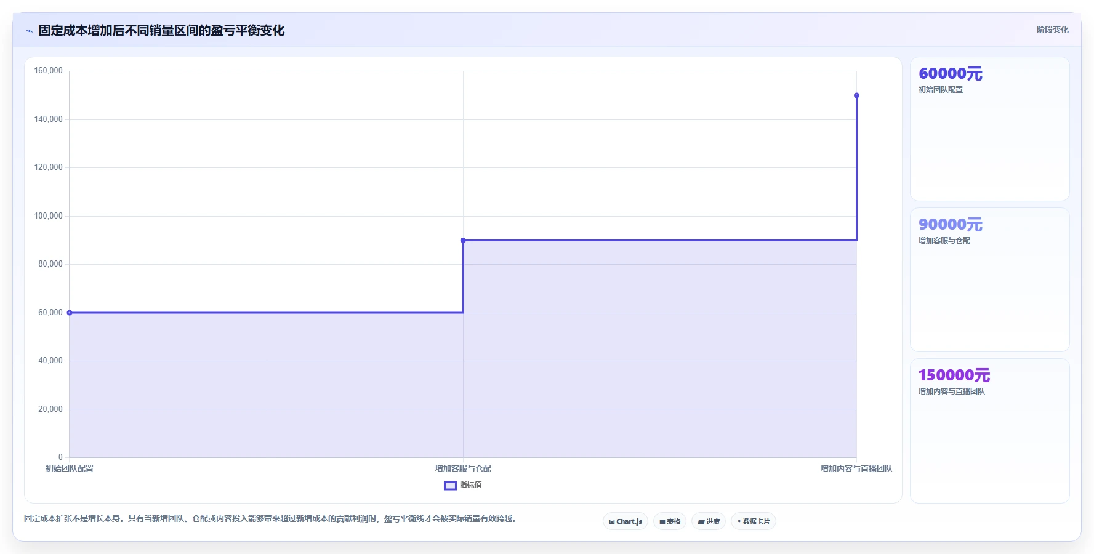The width and height of the screenshot is (1094, 554).
Task: Click the 指标值 legend label
Action: pyautogui.click(x=470, y=485)
